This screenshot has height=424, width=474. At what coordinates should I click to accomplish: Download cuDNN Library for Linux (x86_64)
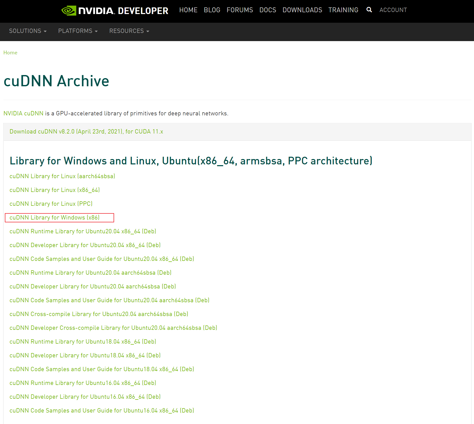click(x=55, y=190)
